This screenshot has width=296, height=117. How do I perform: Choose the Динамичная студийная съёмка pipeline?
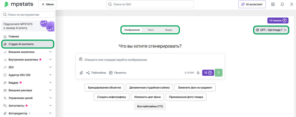tap(149, 87)
